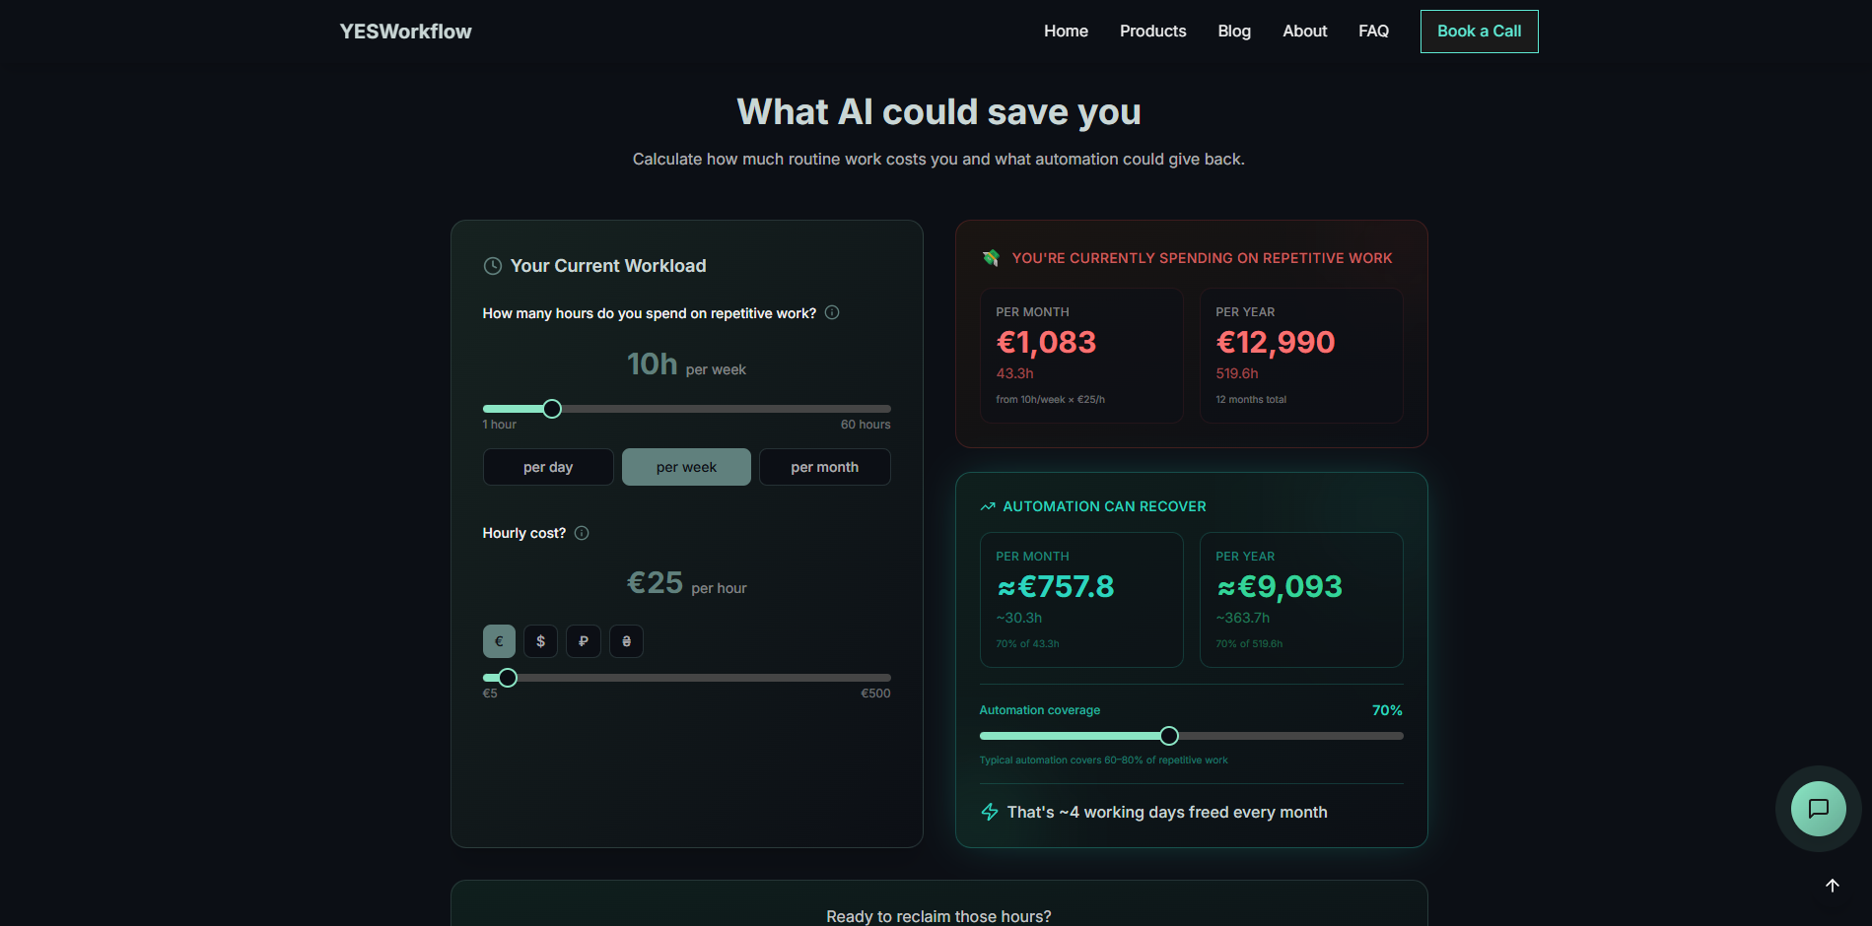Click the clock icon in Your Current Workload
The image size is (1872, 926).
492,265
